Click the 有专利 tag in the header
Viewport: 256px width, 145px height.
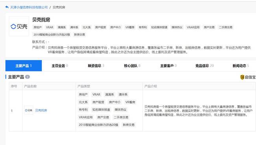[x=143, y=27]
